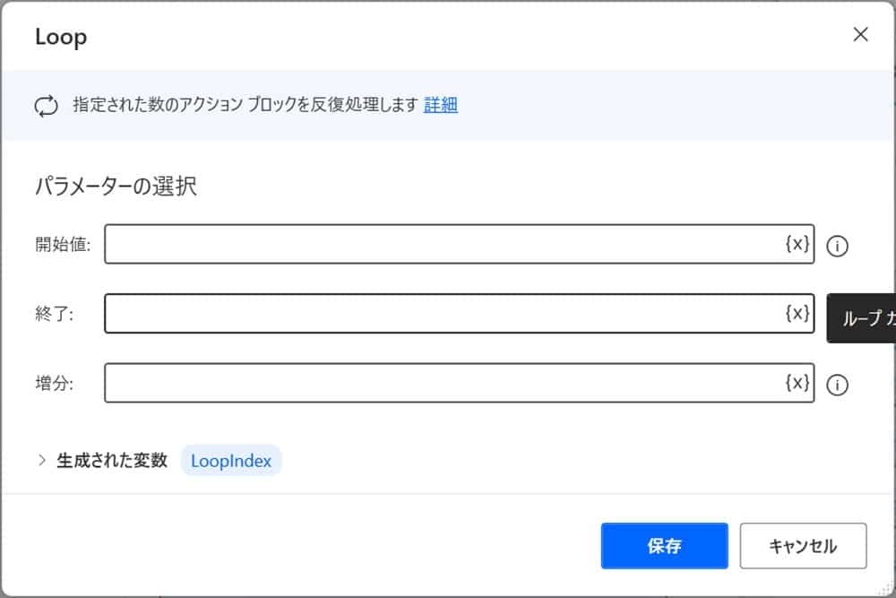Image resolution: width=896 pixels, height=598 pixels.
Task: Save the Loop action with 保存
Action: [664, 545]
